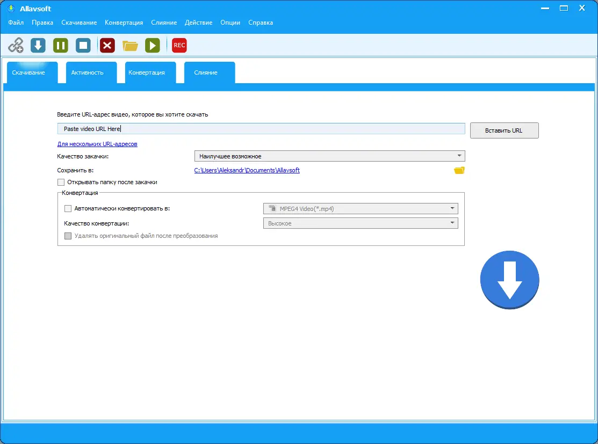This screenshot has width=598, height=444.
Task: Start download with the blue arrow toolbar icon
Action: 38,45
